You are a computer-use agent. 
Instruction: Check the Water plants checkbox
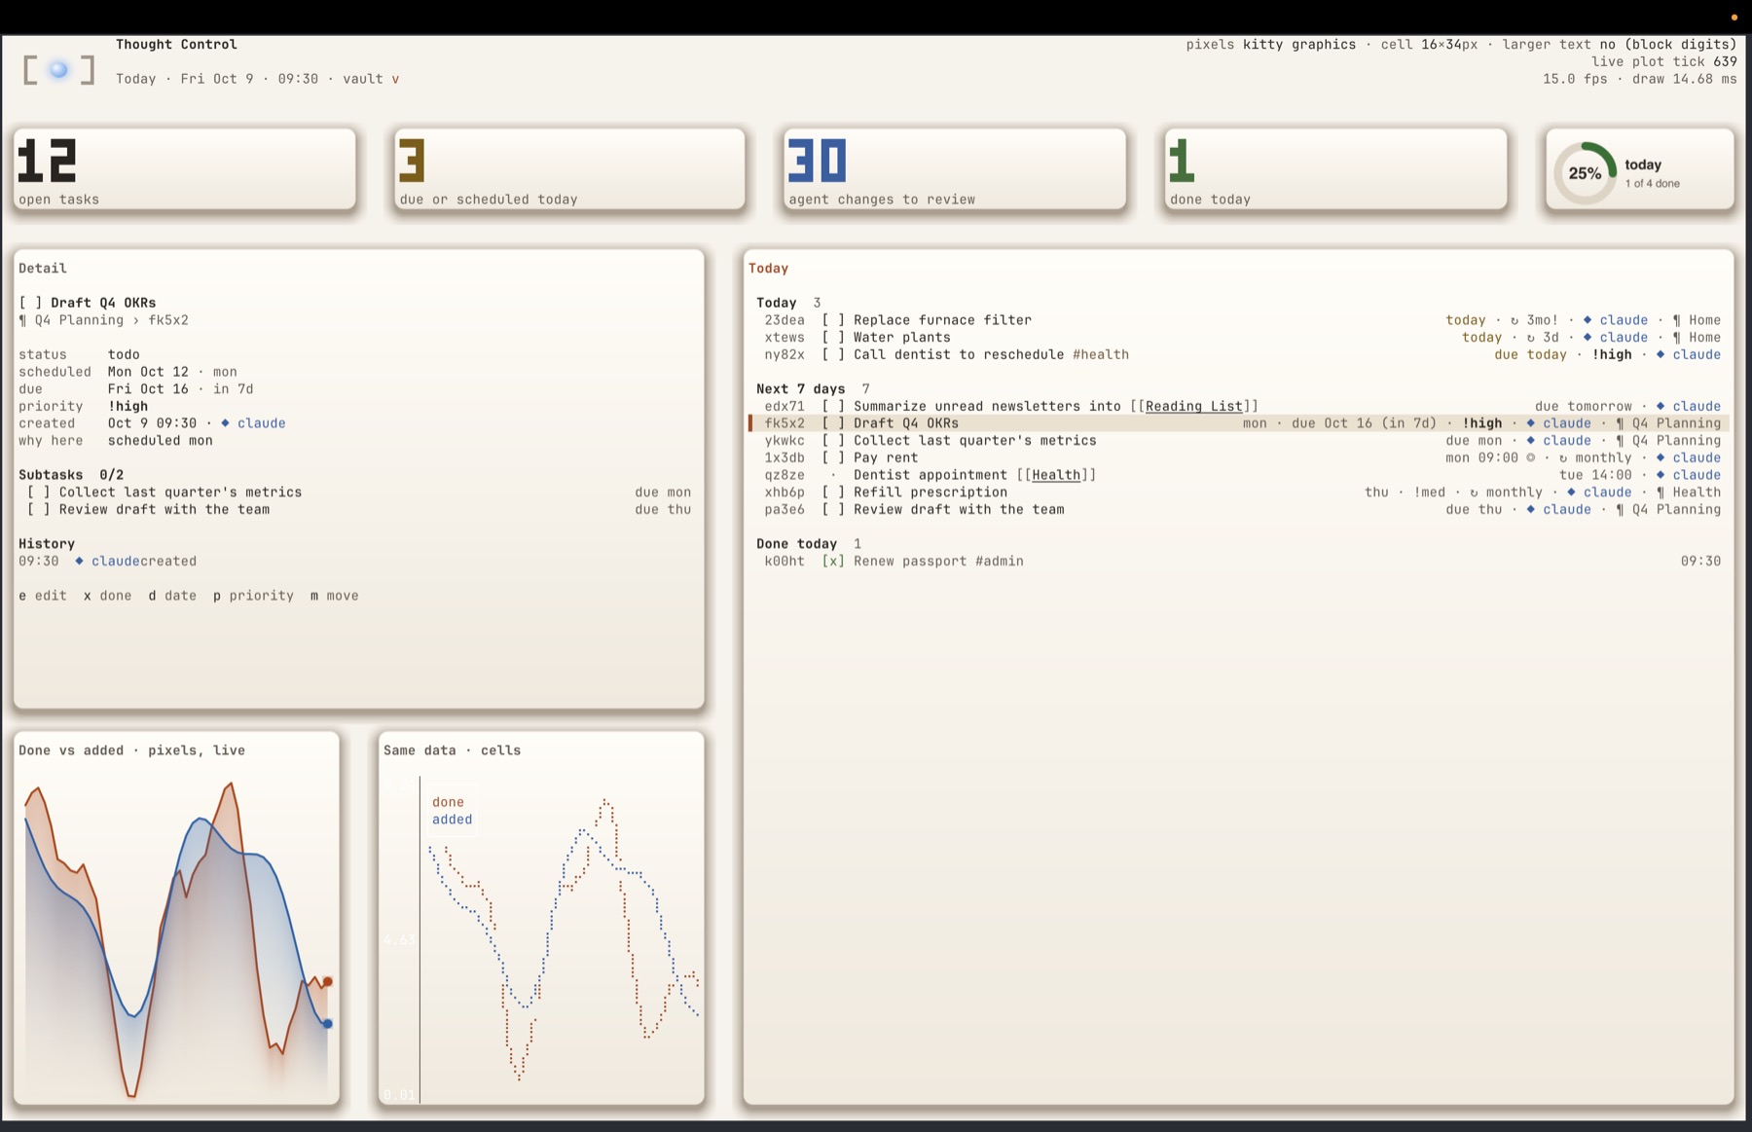(833, 338)
